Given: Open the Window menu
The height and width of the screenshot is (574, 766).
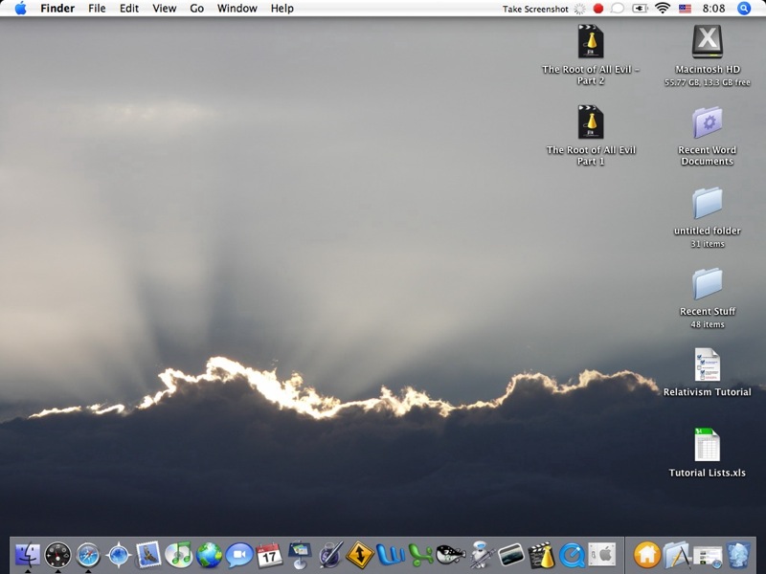Looking at the screenshot, I should click(237, 9).
